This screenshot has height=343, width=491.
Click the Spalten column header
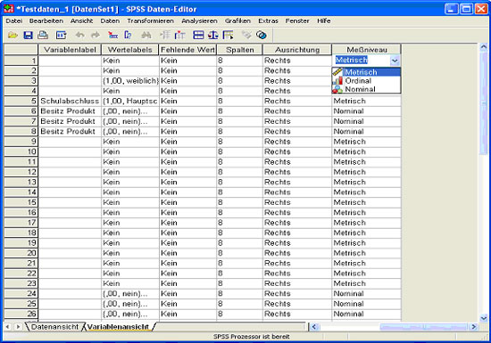239,50
